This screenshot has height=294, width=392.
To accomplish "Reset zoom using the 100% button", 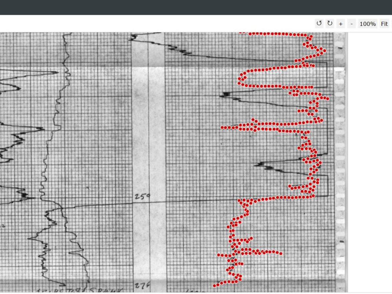I will click(x=368, y=24).
